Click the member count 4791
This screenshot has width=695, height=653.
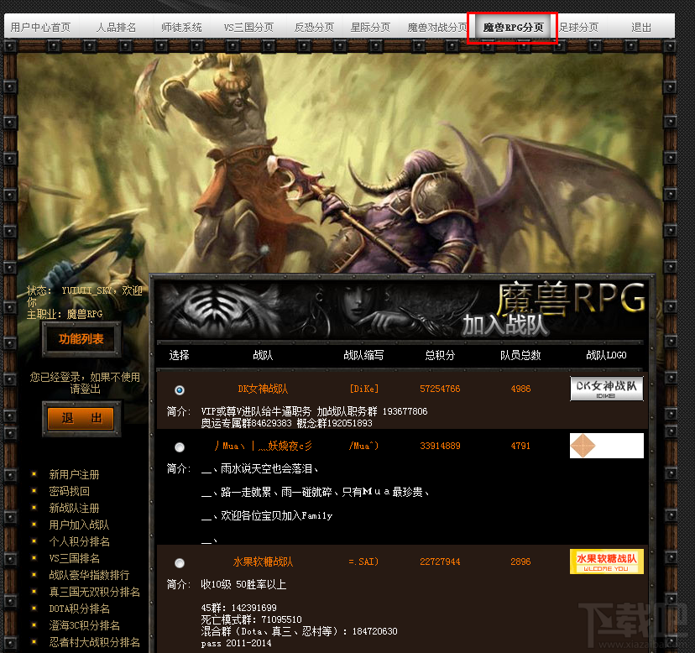coord(520,446)
